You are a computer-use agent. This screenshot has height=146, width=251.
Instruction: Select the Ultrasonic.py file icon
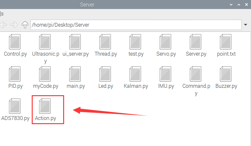coord(45,42)
